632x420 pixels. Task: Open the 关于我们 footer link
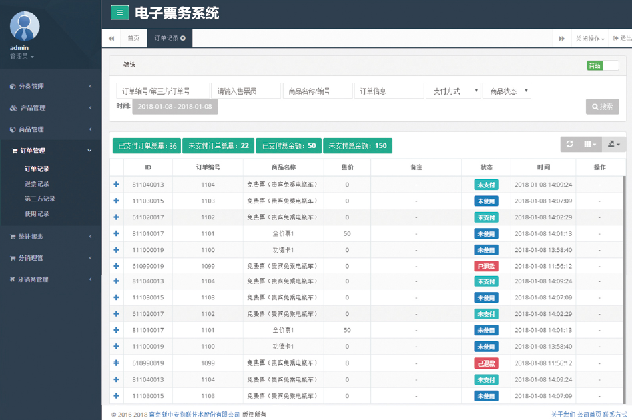pyautogui.click(x=563, y=415)
